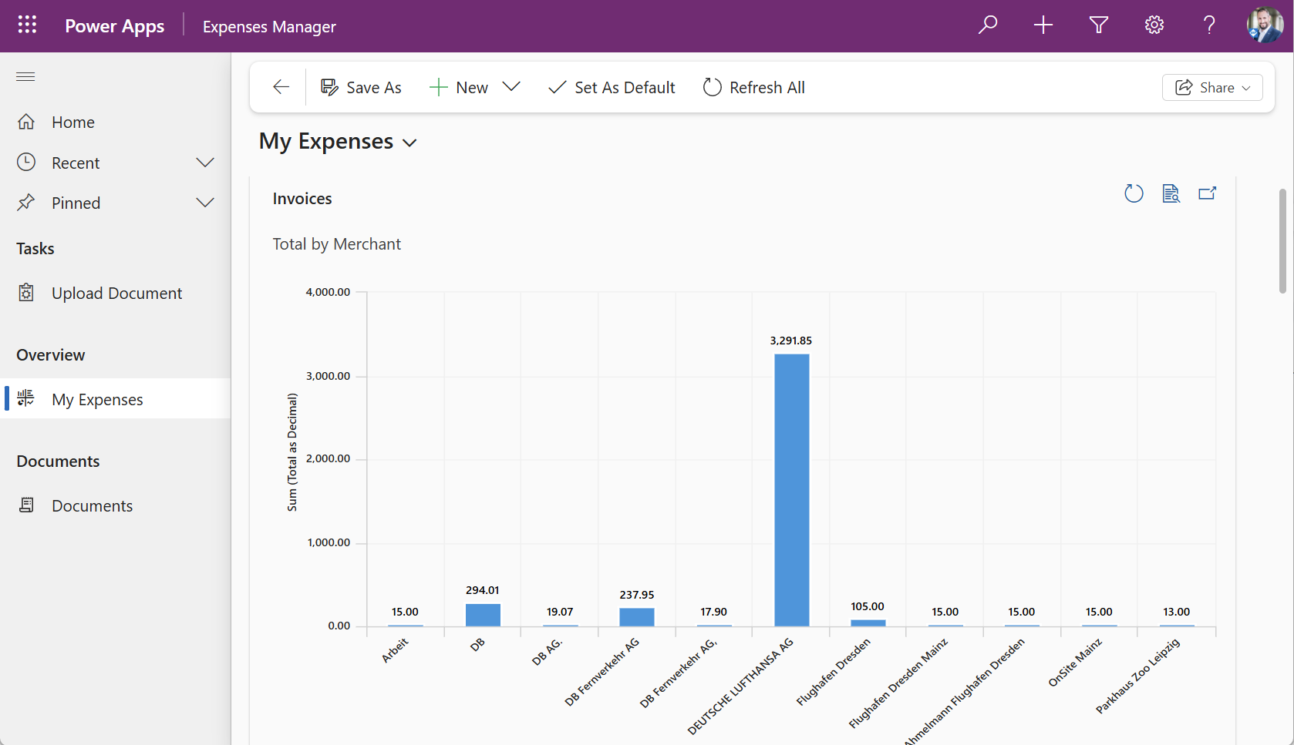Viewport: 1294px width, 745px height.
Task: Click the DEUTSCHE LUFTHANSA AG bar
Action: 791,489
